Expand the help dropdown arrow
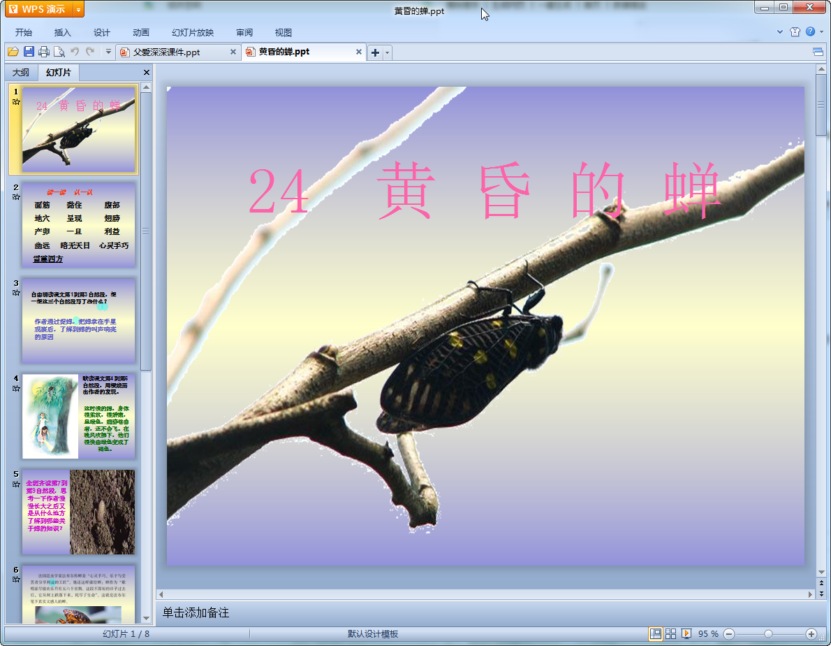Viewport: 831px width, 646px height. (821, 32)
